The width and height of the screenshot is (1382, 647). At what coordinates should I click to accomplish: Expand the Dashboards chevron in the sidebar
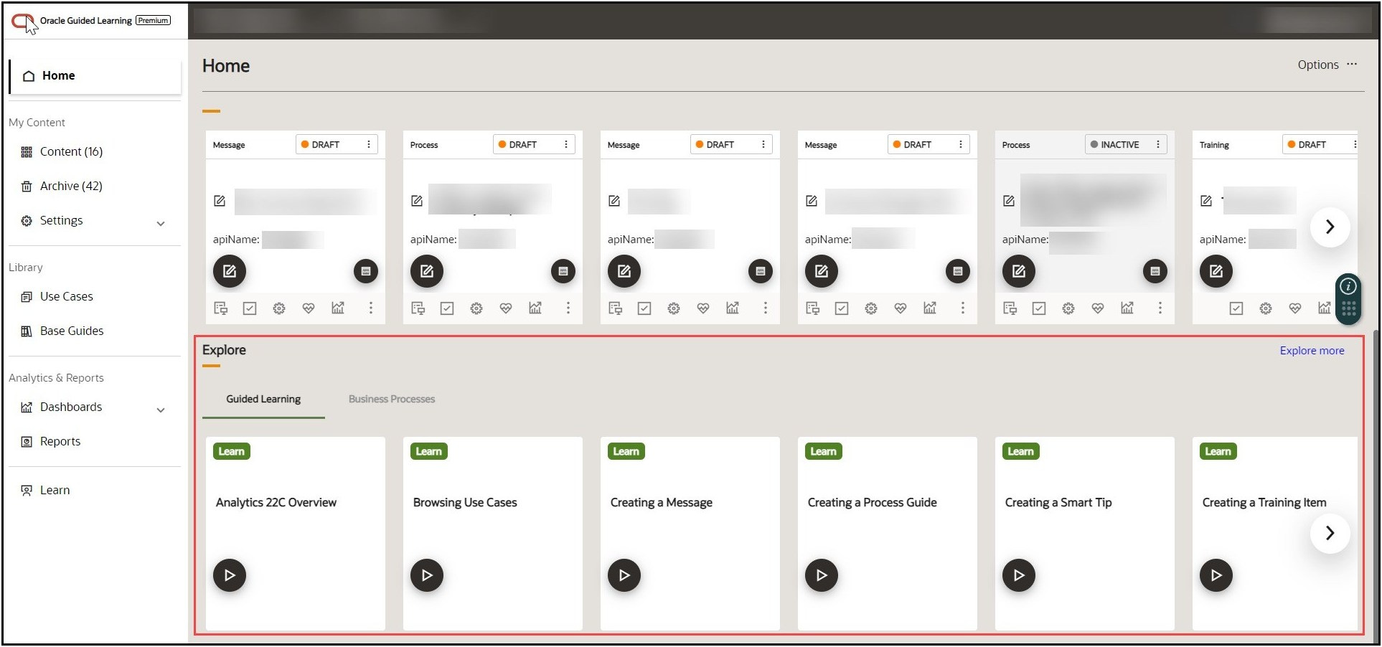coord(161,410)
